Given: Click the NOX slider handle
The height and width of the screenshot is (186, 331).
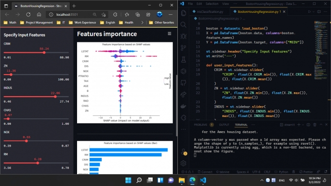Looking at the screenshot, I should [x=26, y=141].
